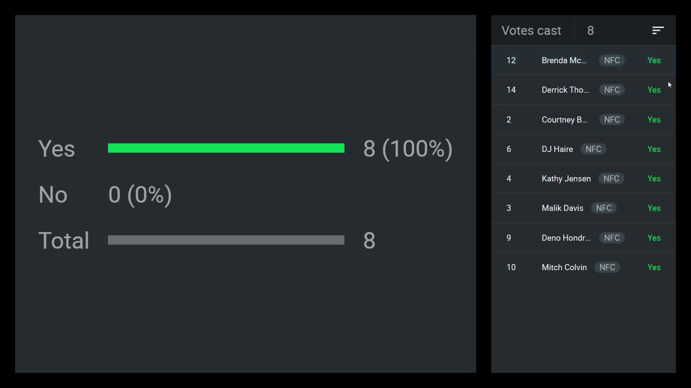Click NFC badge next to Courtney B...

click(x=612, y=120)
